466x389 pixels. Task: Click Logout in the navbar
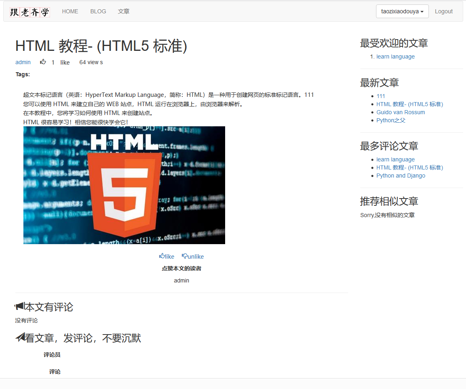tap(443, 11)
